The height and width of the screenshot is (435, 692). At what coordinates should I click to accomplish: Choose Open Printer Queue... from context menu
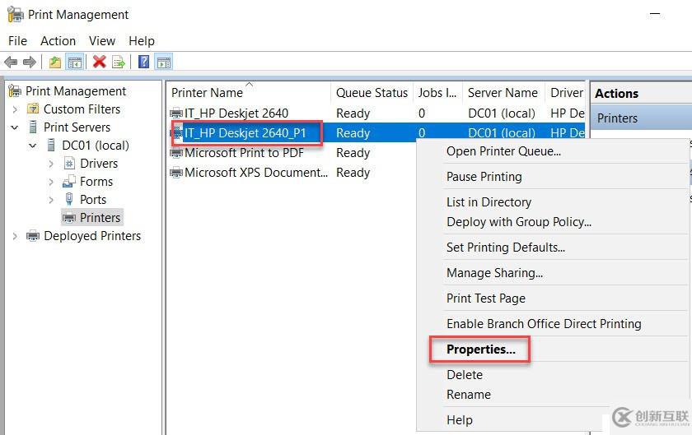[x=503, y=151]
